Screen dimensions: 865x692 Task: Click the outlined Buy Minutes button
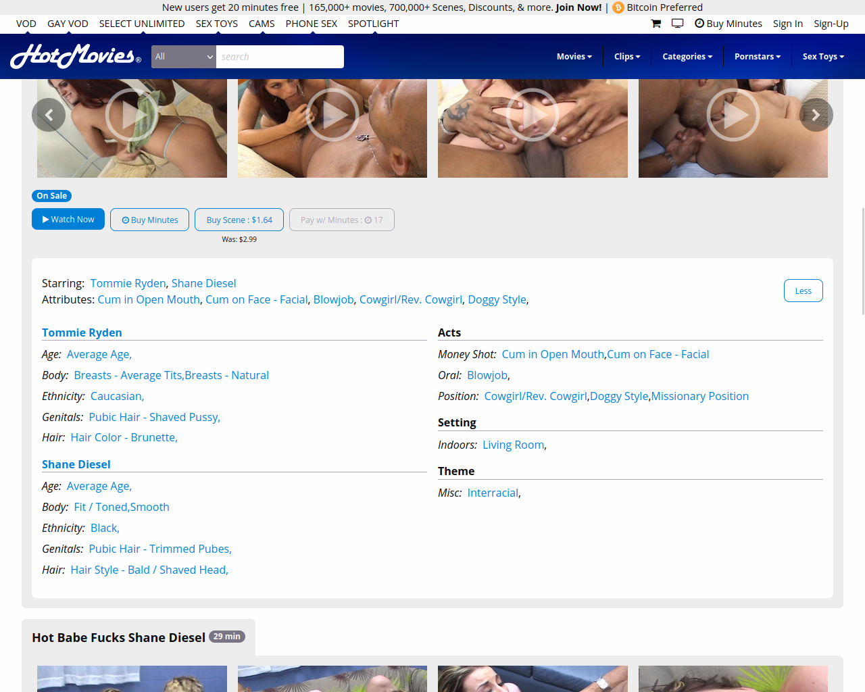150,220
